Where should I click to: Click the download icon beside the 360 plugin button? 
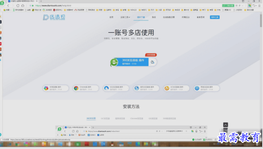pyautogui.click(x=152, y=62)
